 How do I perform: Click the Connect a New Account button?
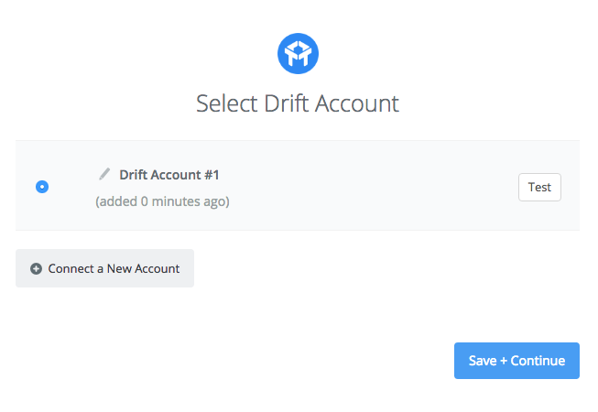pos(105,268)
